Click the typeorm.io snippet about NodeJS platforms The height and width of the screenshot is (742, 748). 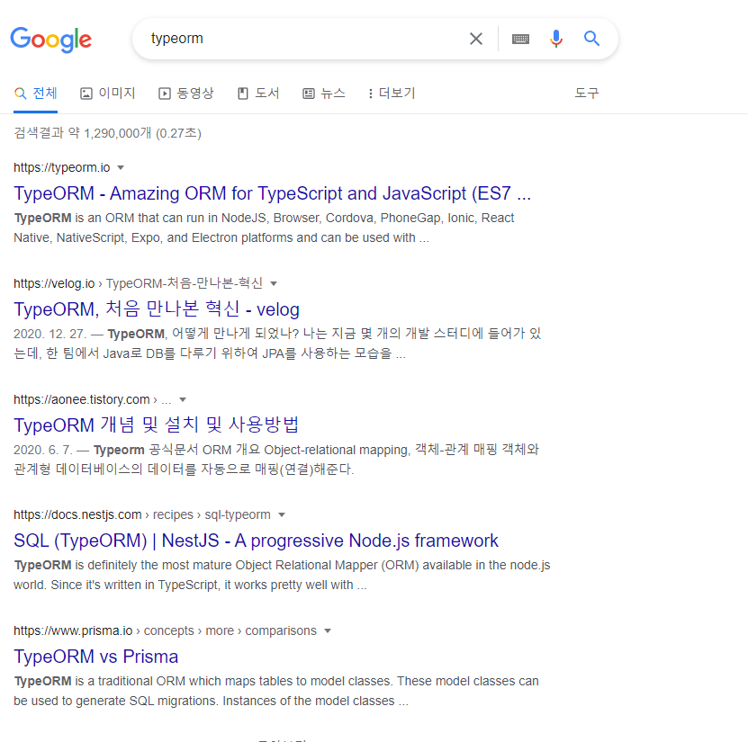click(x=264, y=228)
